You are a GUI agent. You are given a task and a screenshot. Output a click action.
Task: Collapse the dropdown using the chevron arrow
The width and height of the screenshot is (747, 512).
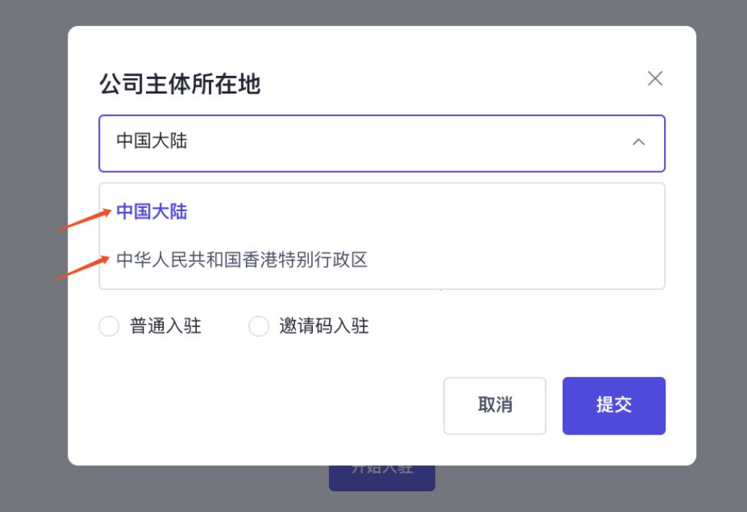click(638, 142)
